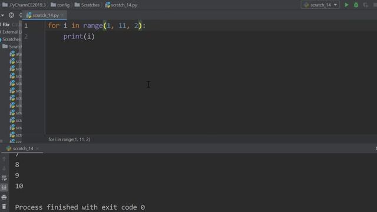The width and height of the screenshot is (377, 212).
Task: Click output line '9' in console
Action: coord(17,175)
